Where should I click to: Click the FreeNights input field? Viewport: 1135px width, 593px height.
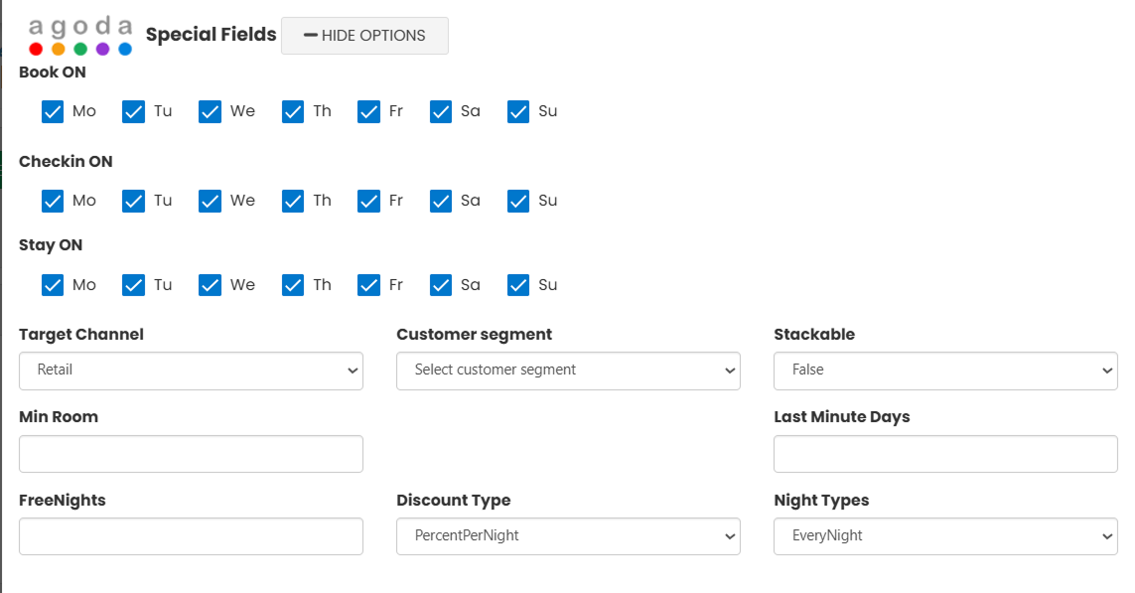191,536
